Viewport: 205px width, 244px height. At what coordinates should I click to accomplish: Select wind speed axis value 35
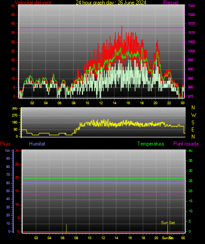tap(13, 33)
